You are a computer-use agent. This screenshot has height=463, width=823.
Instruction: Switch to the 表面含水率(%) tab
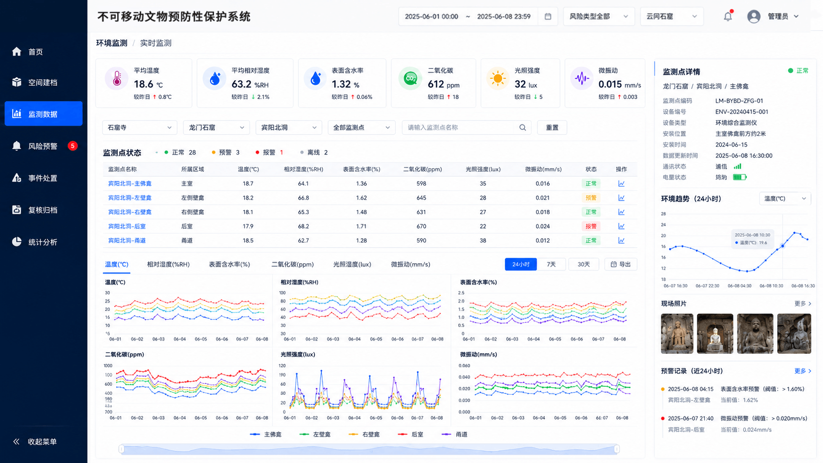coord(229,264)
